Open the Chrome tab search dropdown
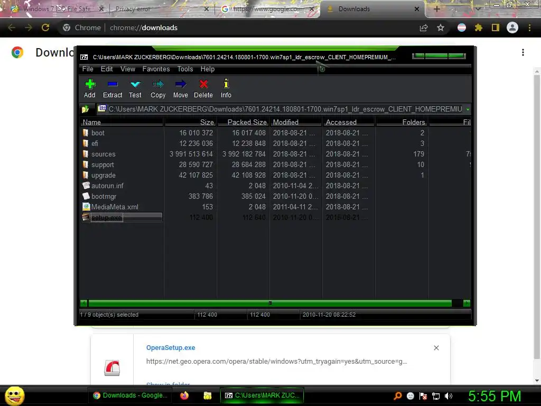The height and width of the screenshot is (406, 541). [x=478, y=9]
